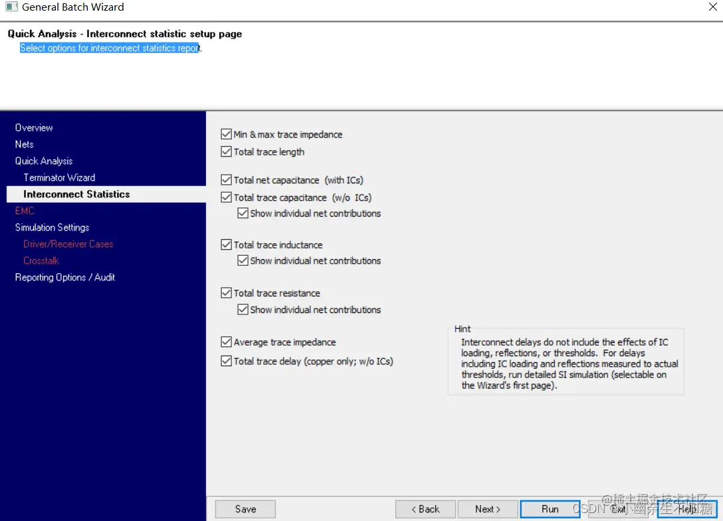Click the highlighted 'Select options for interconnect statistics report' text

(110, 48)
